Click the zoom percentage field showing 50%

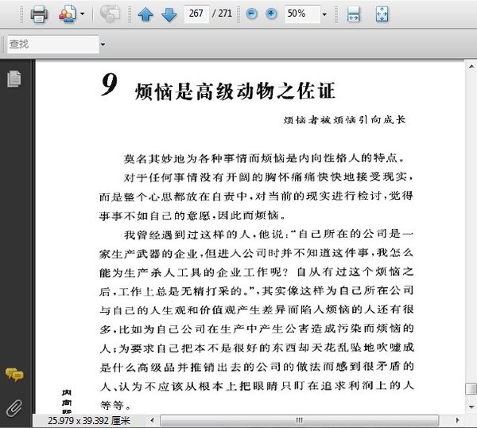point(302,14)
